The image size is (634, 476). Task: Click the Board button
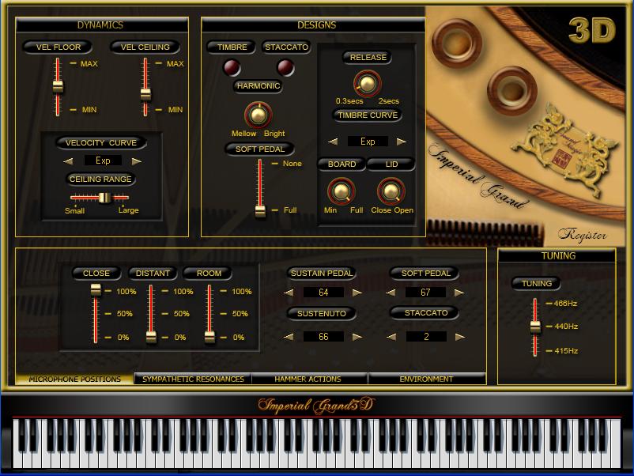(342, 164)
